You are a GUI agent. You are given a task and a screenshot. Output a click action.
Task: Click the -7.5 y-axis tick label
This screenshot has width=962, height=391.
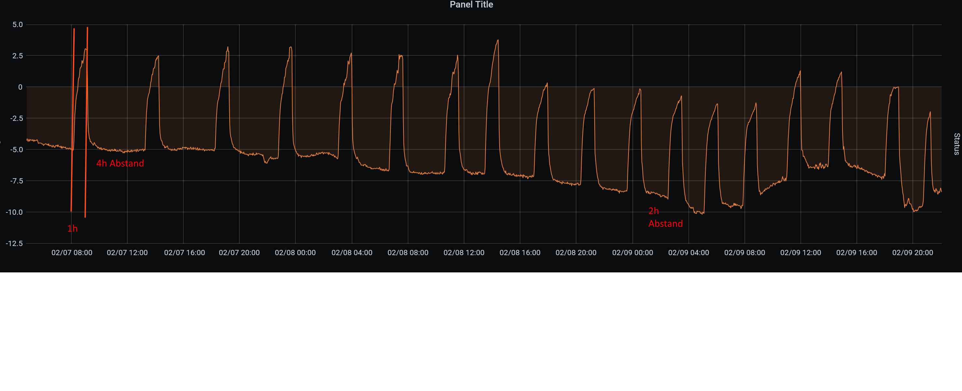16,181
